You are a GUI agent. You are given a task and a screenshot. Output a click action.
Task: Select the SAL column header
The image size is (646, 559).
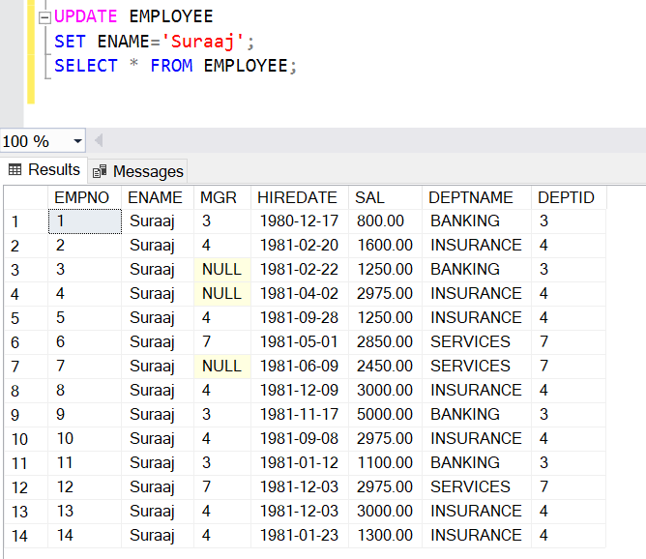385,197
